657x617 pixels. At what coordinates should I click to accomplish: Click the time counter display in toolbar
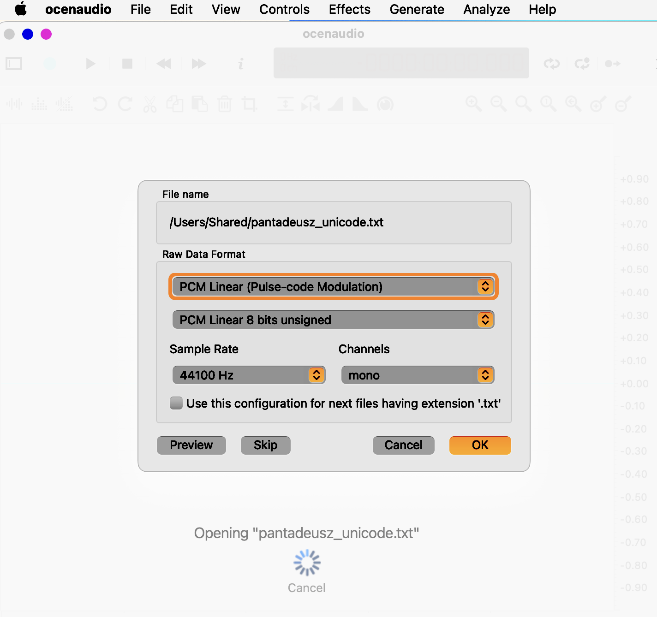(x=401, y=63)
